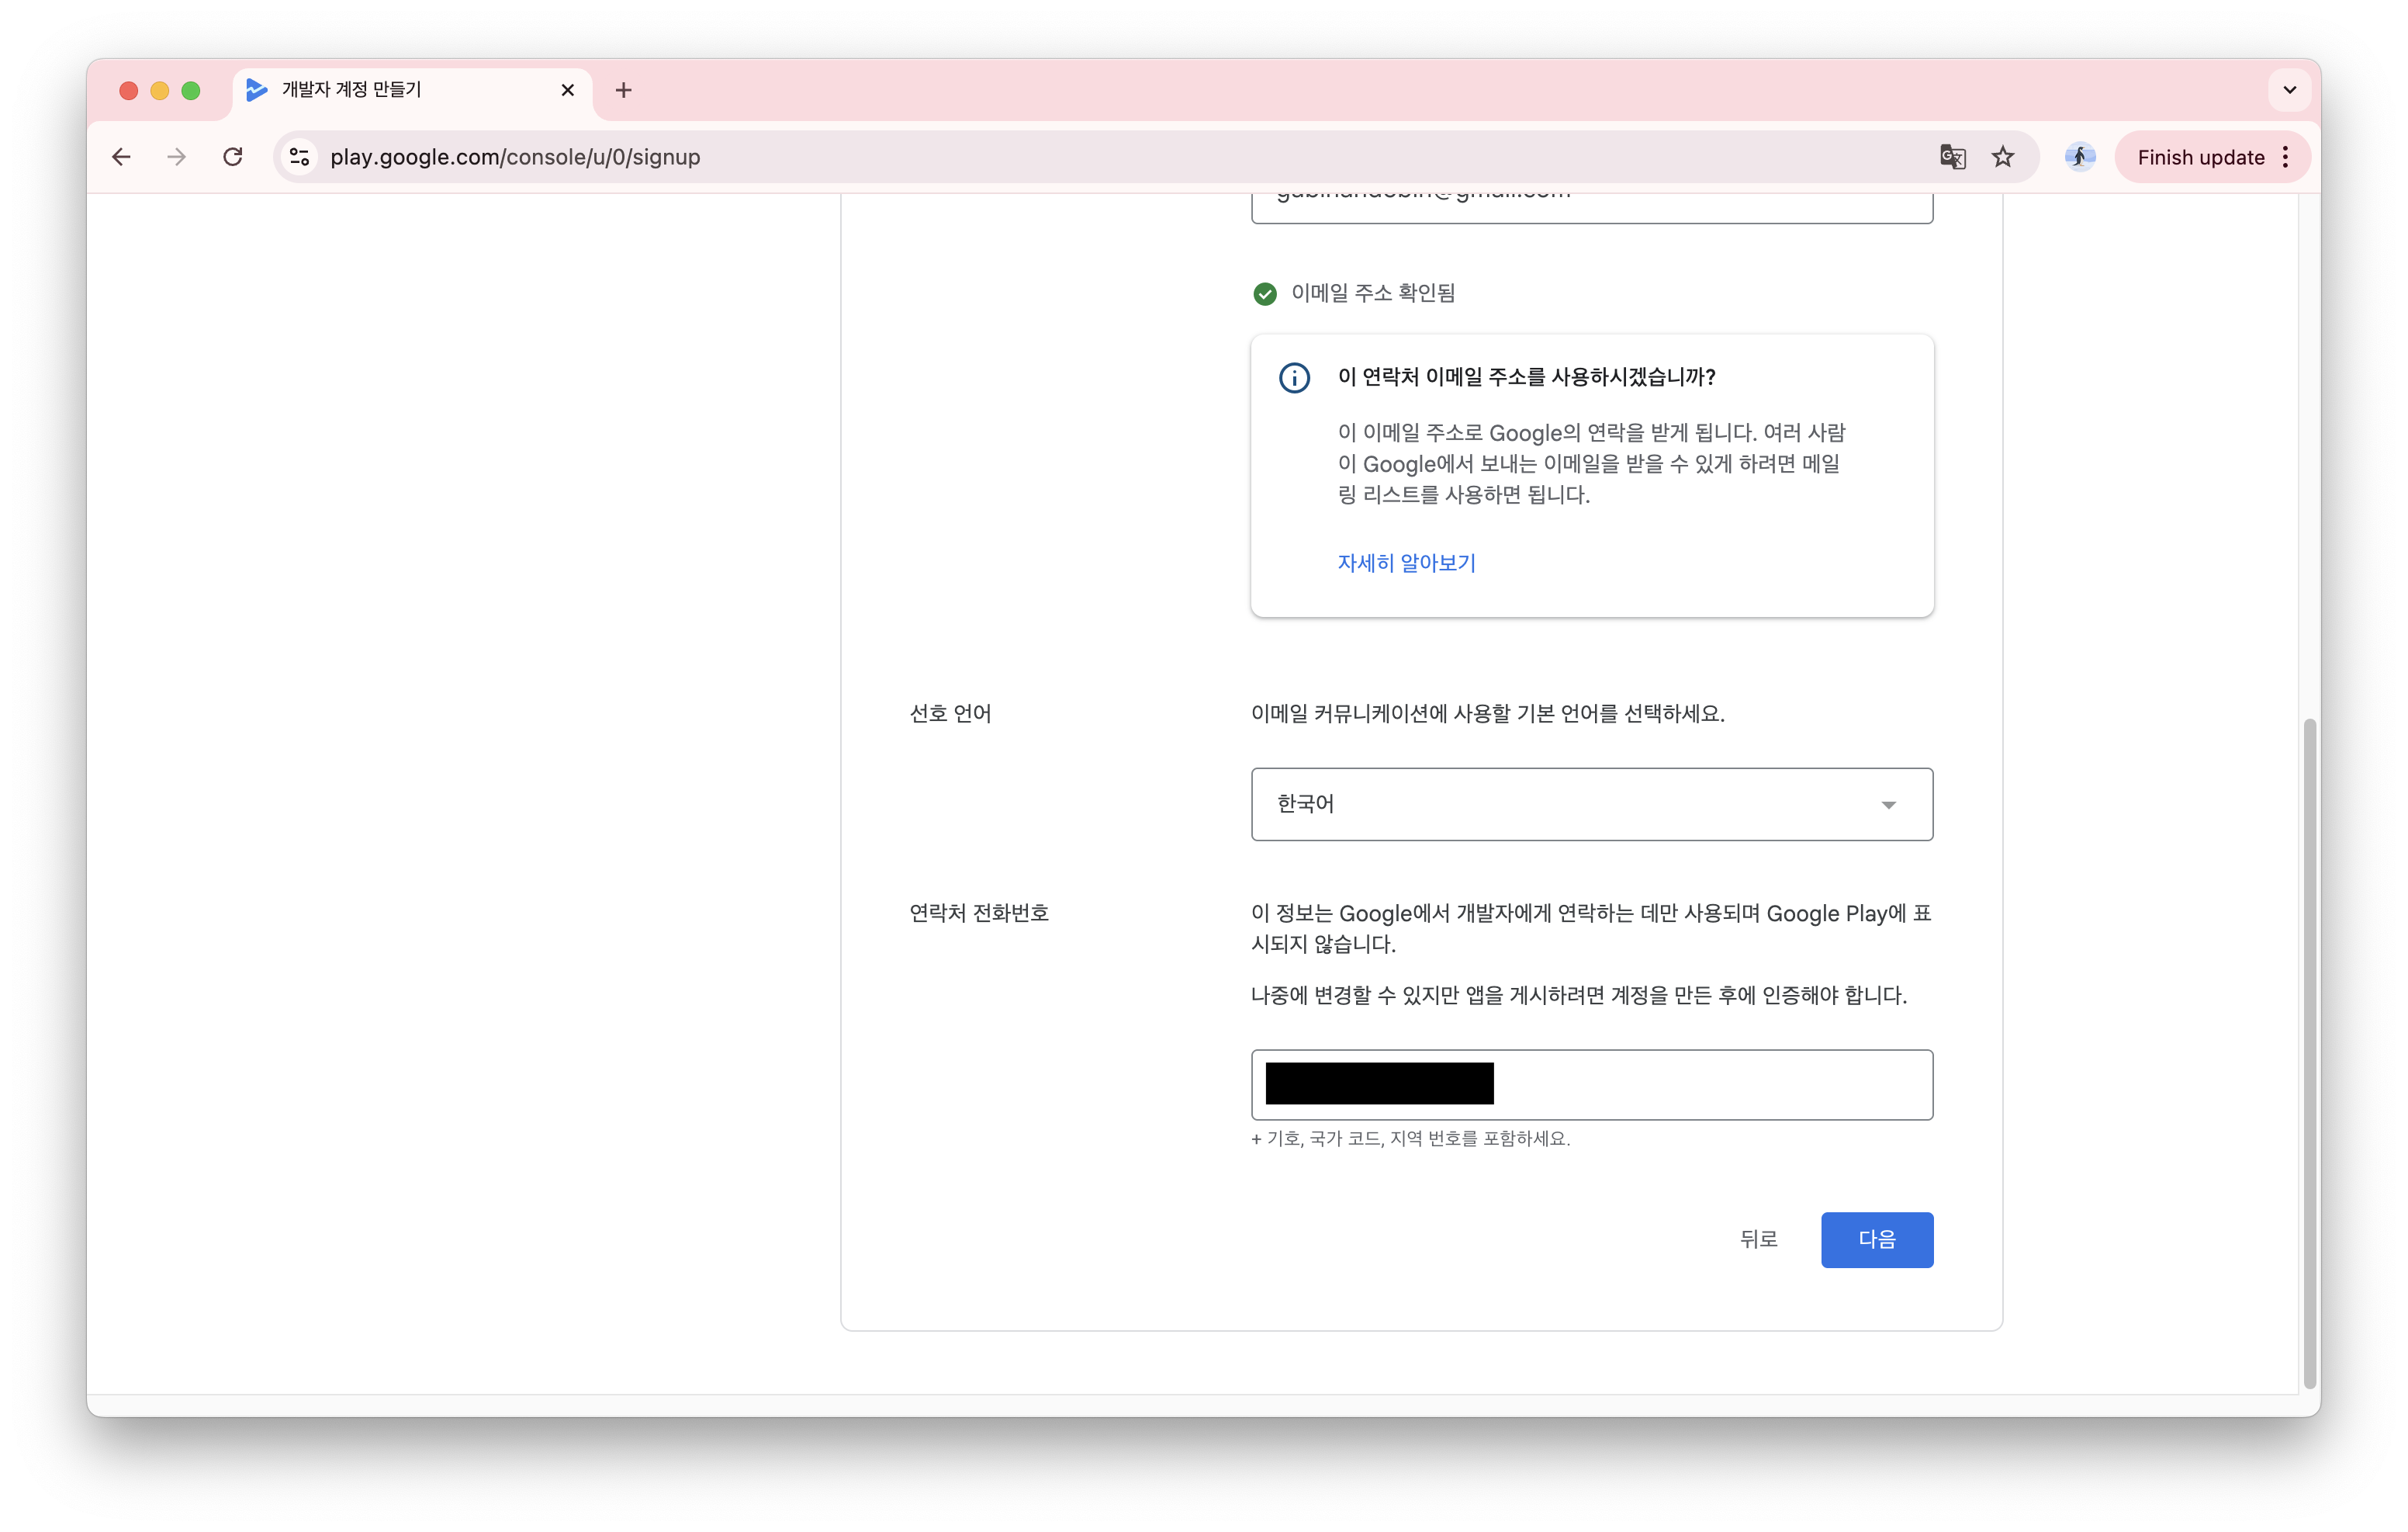The height and width of the screenshot is (1532, 2408).
Task: Click the browser forward arrow
Action: (176, 156)
